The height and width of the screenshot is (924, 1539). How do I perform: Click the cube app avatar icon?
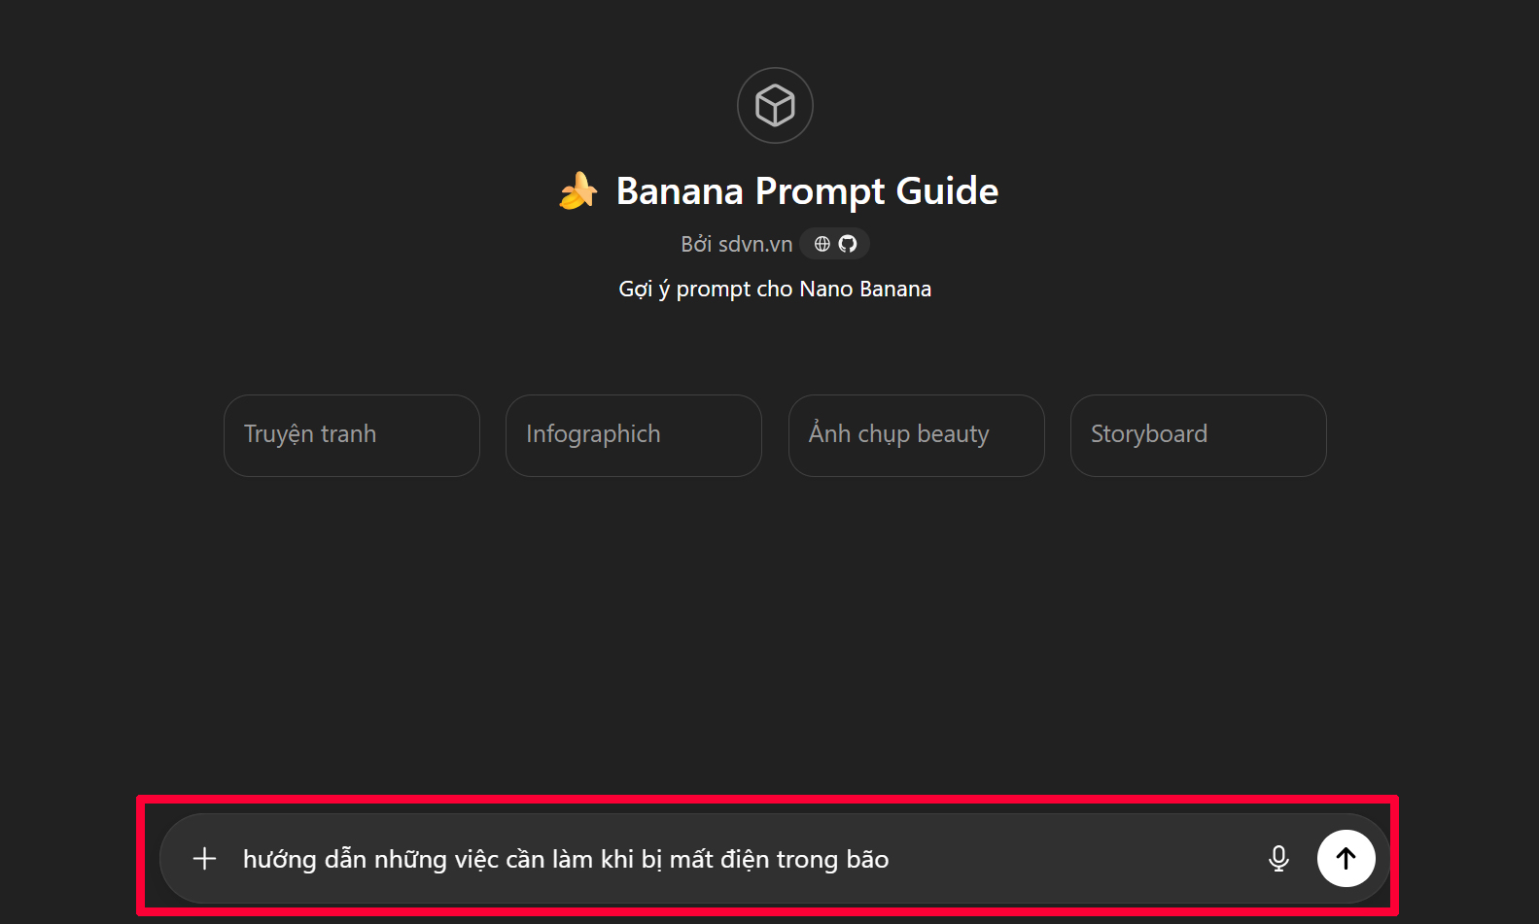(774, 105)
